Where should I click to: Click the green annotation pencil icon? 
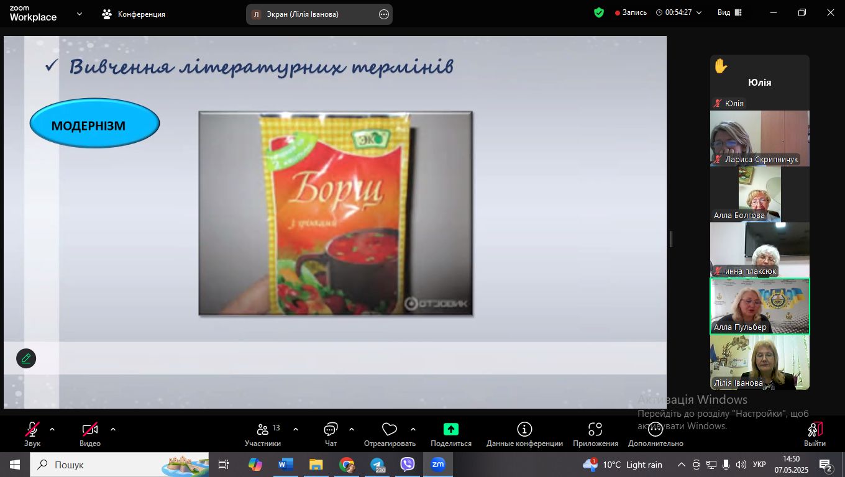[x=26, y=358]
